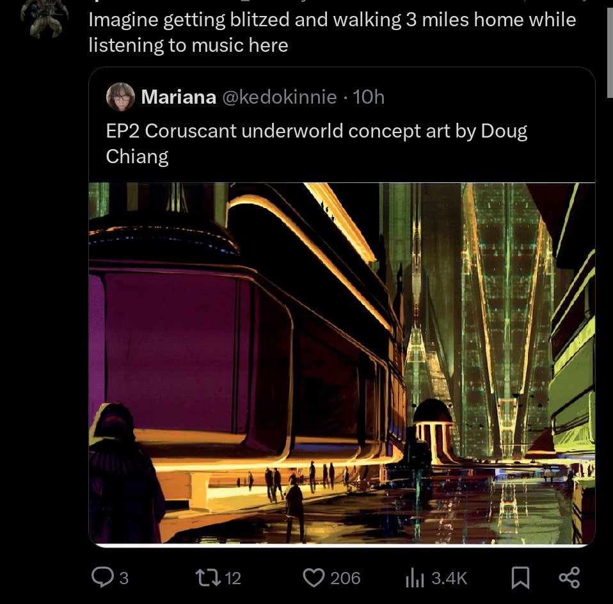
Task: Click the 3.4K views count
Action: [x=450, y=578]
